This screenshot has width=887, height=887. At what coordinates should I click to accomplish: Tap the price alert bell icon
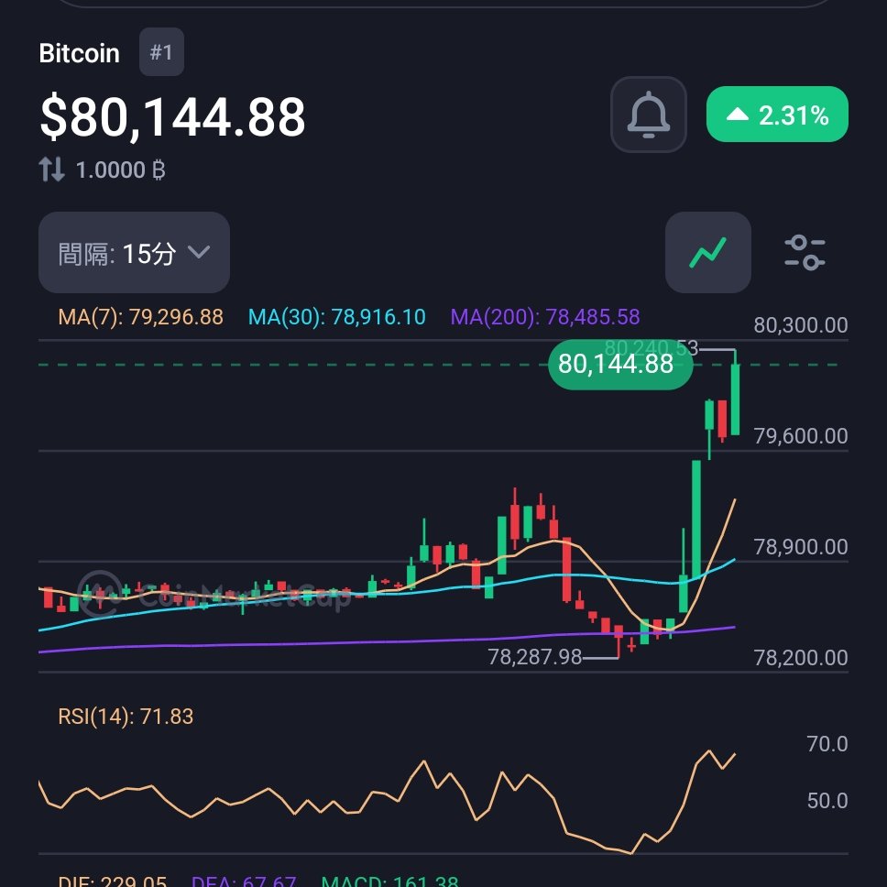648,115
